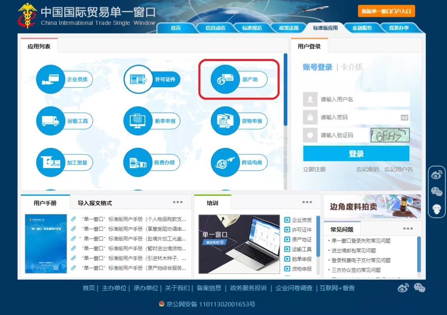Click the China International Trade Single Window logo
447x315 pixels.
pos(87,15)
